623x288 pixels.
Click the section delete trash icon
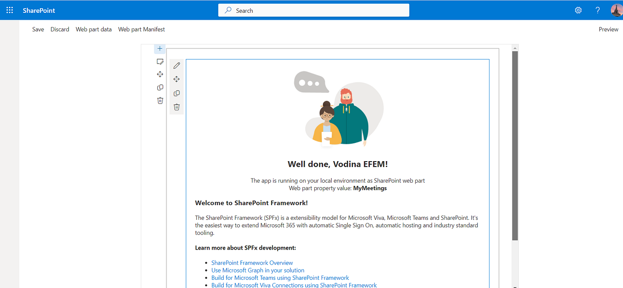(160, 100)
